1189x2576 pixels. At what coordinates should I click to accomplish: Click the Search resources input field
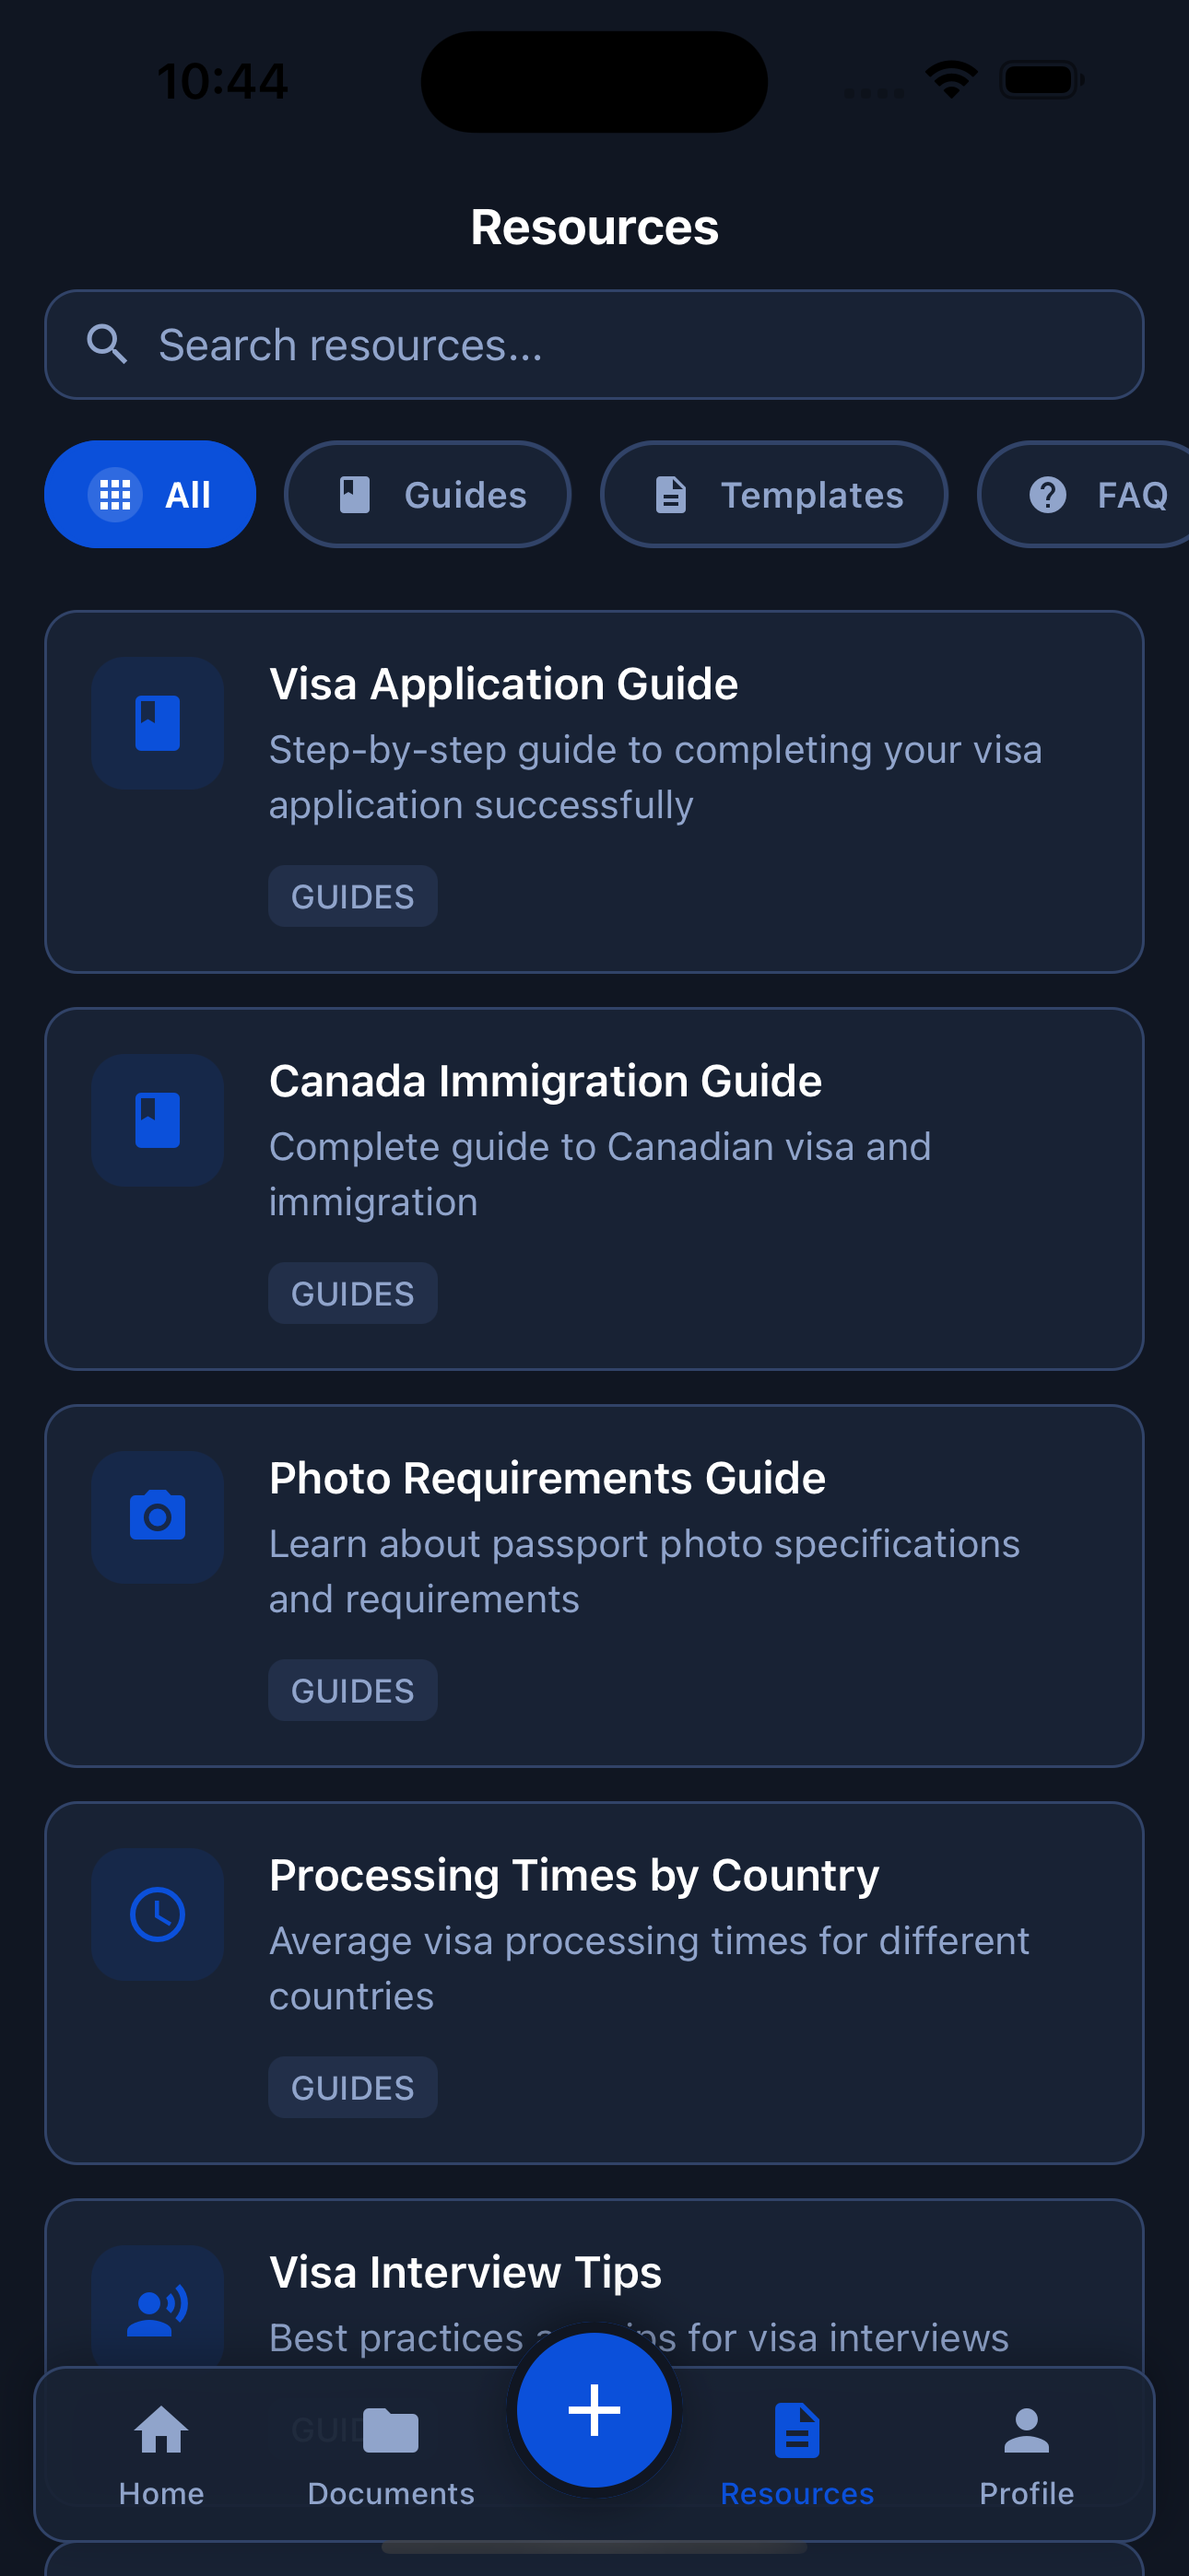coord(620,345)
